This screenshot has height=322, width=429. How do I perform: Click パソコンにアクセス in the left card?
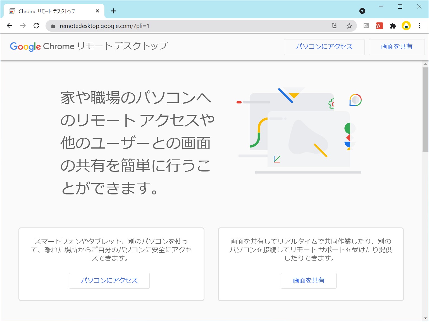(x=109, y=281)
